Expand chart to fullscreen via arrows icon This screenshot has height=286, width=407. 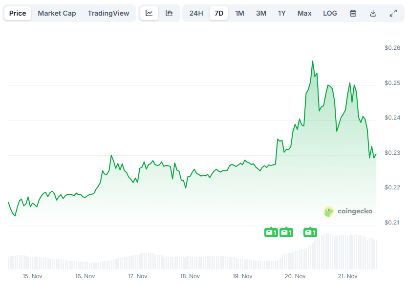point(393,13)
